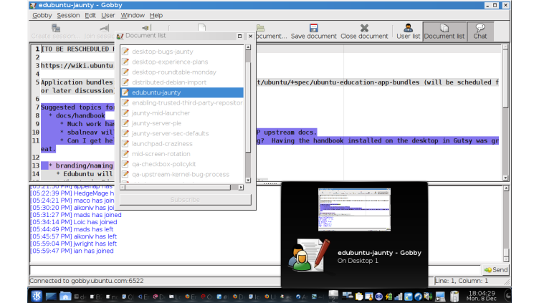Click Document list horizontal scrollbar right arrow
This screenshot has height=303, width=539.
coord(241,187)
